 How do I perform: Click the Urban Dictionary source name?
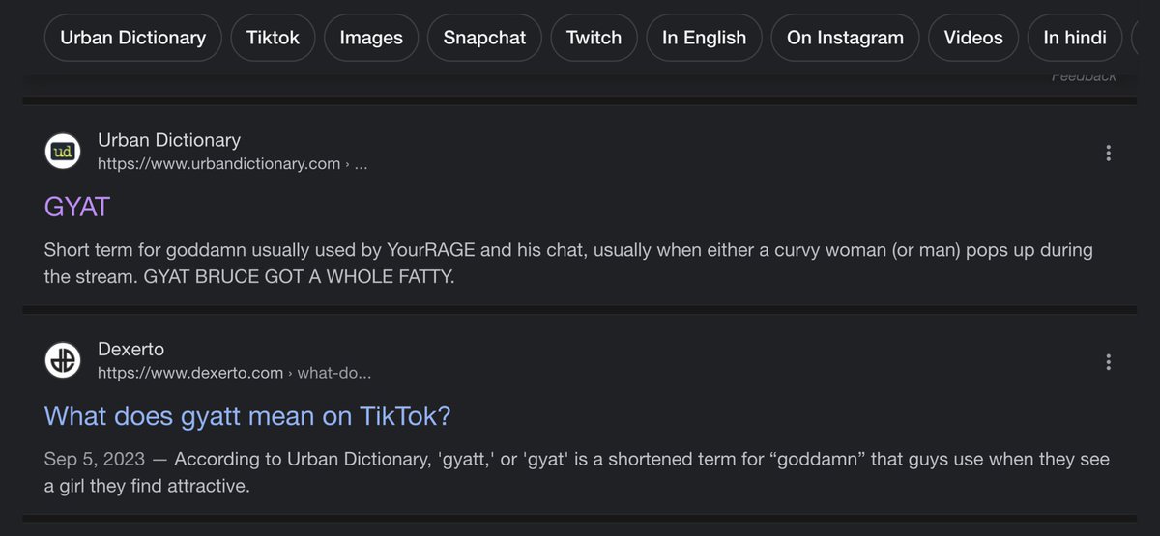click(169, 140)
